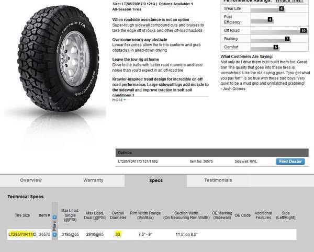Click the Technical Specs heading
The height and width of the screenshot is (252, 314).
26,197
